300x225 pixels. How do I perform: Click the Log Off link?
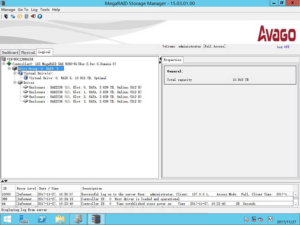[283, 47]
